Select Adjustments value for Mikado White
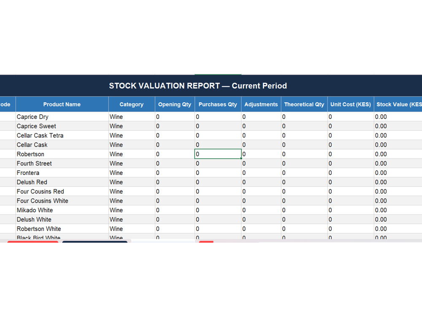 (x=261, y=210)
